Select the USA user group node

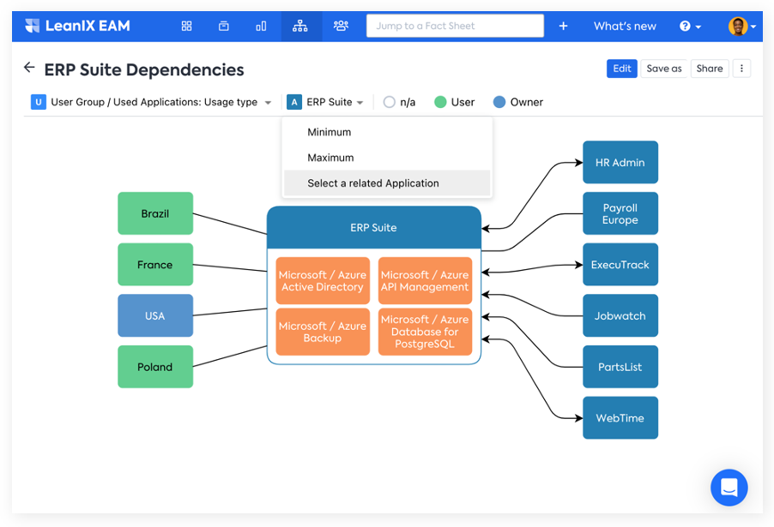pos(155,315)
